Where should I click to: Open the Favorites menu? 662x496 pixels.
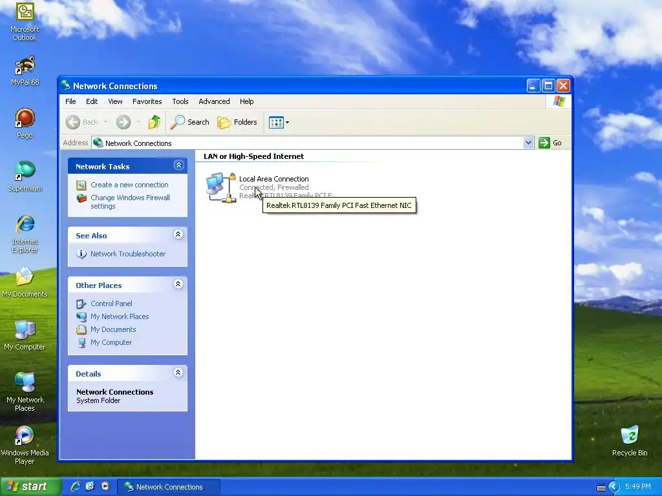click(x=147, y=101)
